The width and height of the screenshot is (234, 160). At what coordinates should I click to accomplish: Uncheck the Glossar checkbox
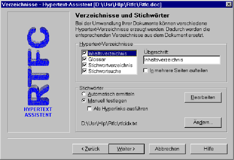point(85,59)
